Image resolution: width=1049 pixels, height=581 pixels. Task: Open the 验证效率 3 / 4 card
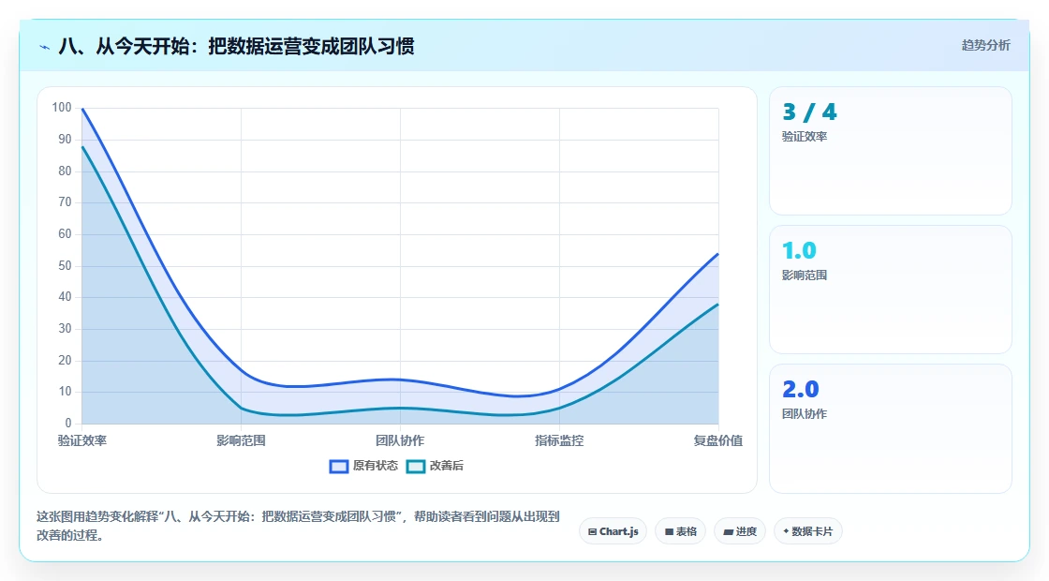891,151
